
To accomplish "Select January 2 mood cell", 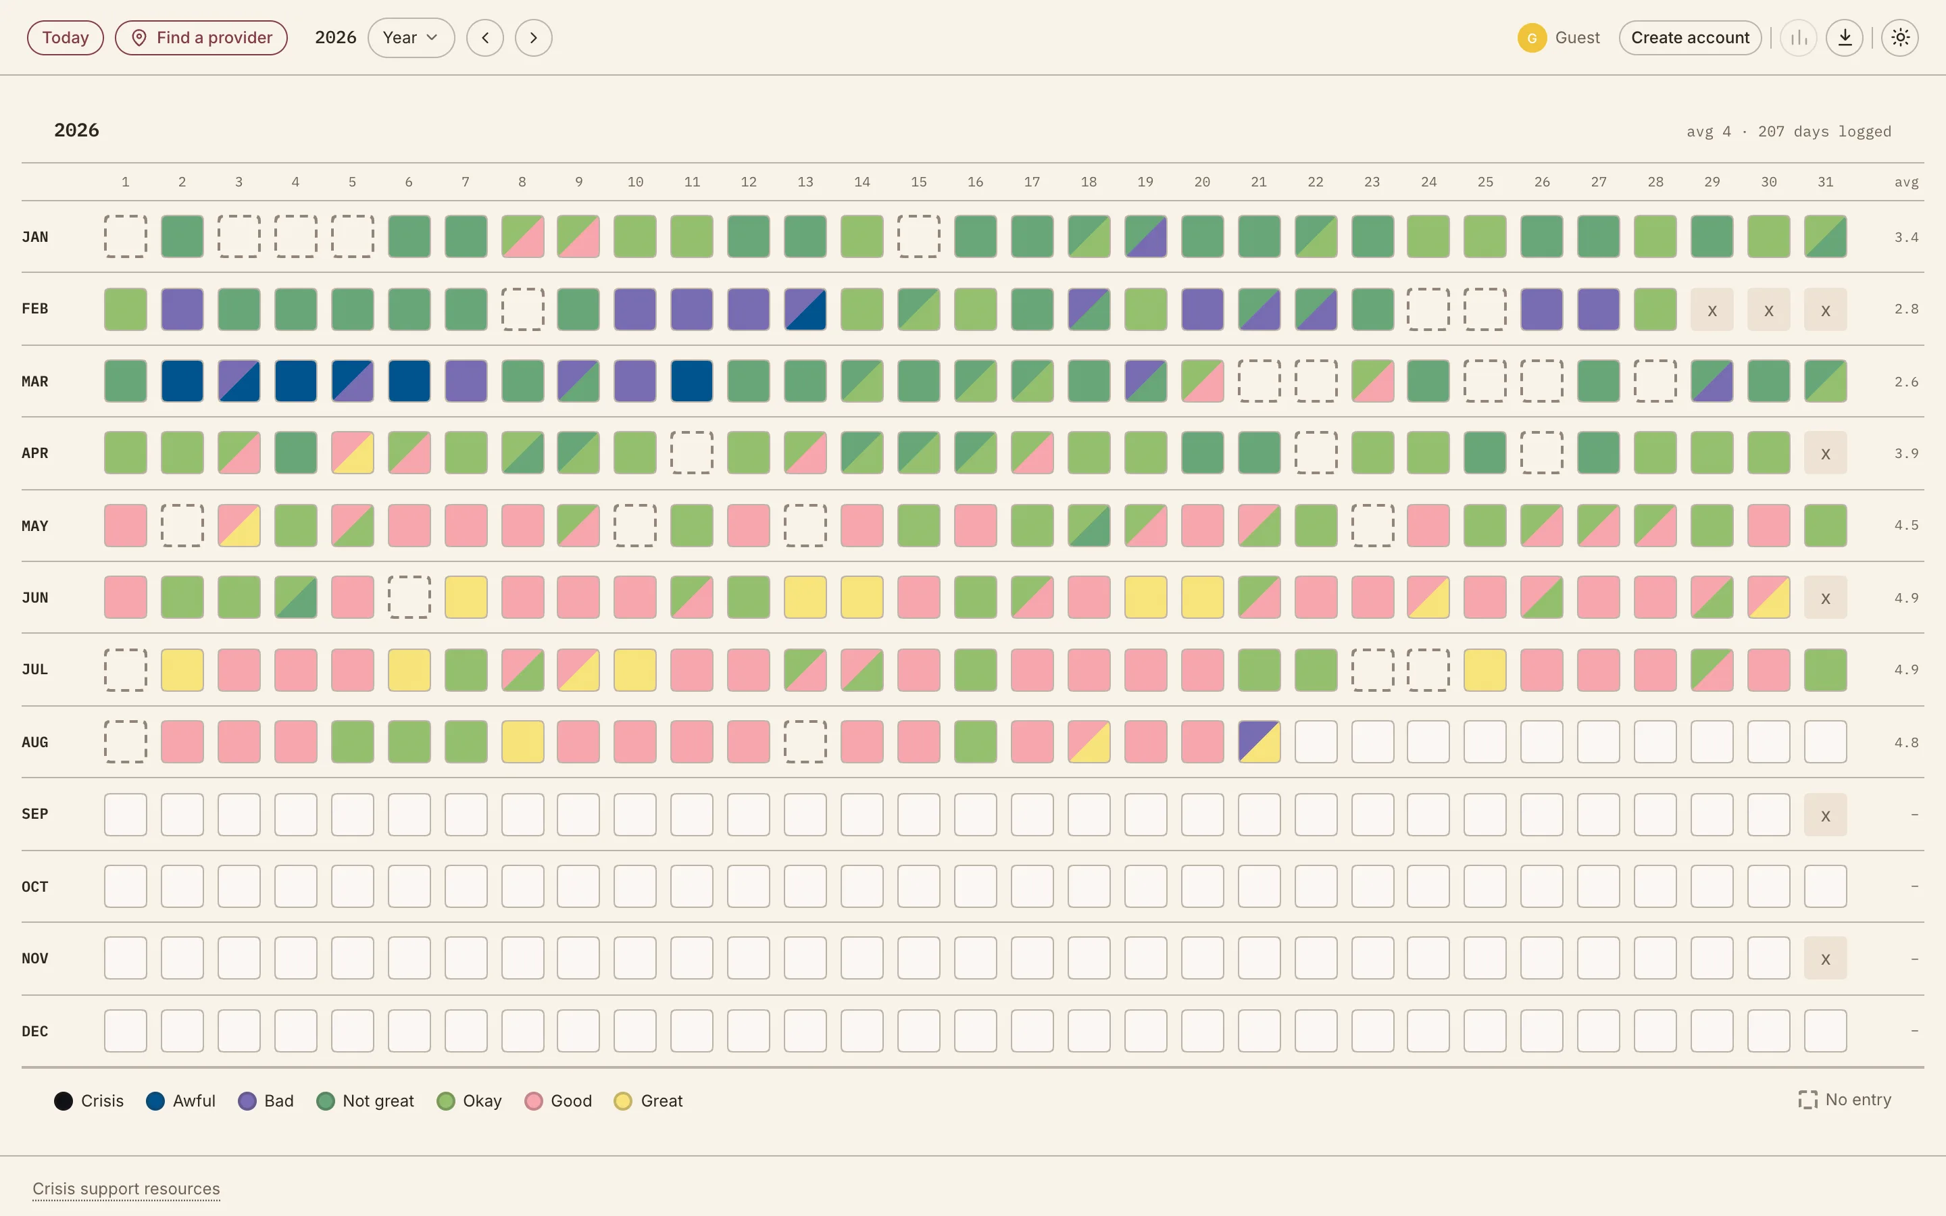I will click(182, 236).
